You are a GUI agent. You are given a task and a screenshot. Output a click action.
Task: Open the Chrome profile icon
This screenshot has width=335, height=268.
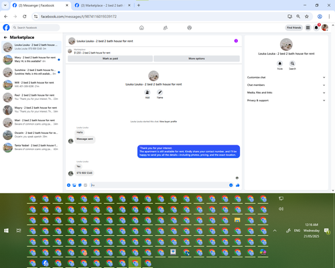(x=320, y=17)
